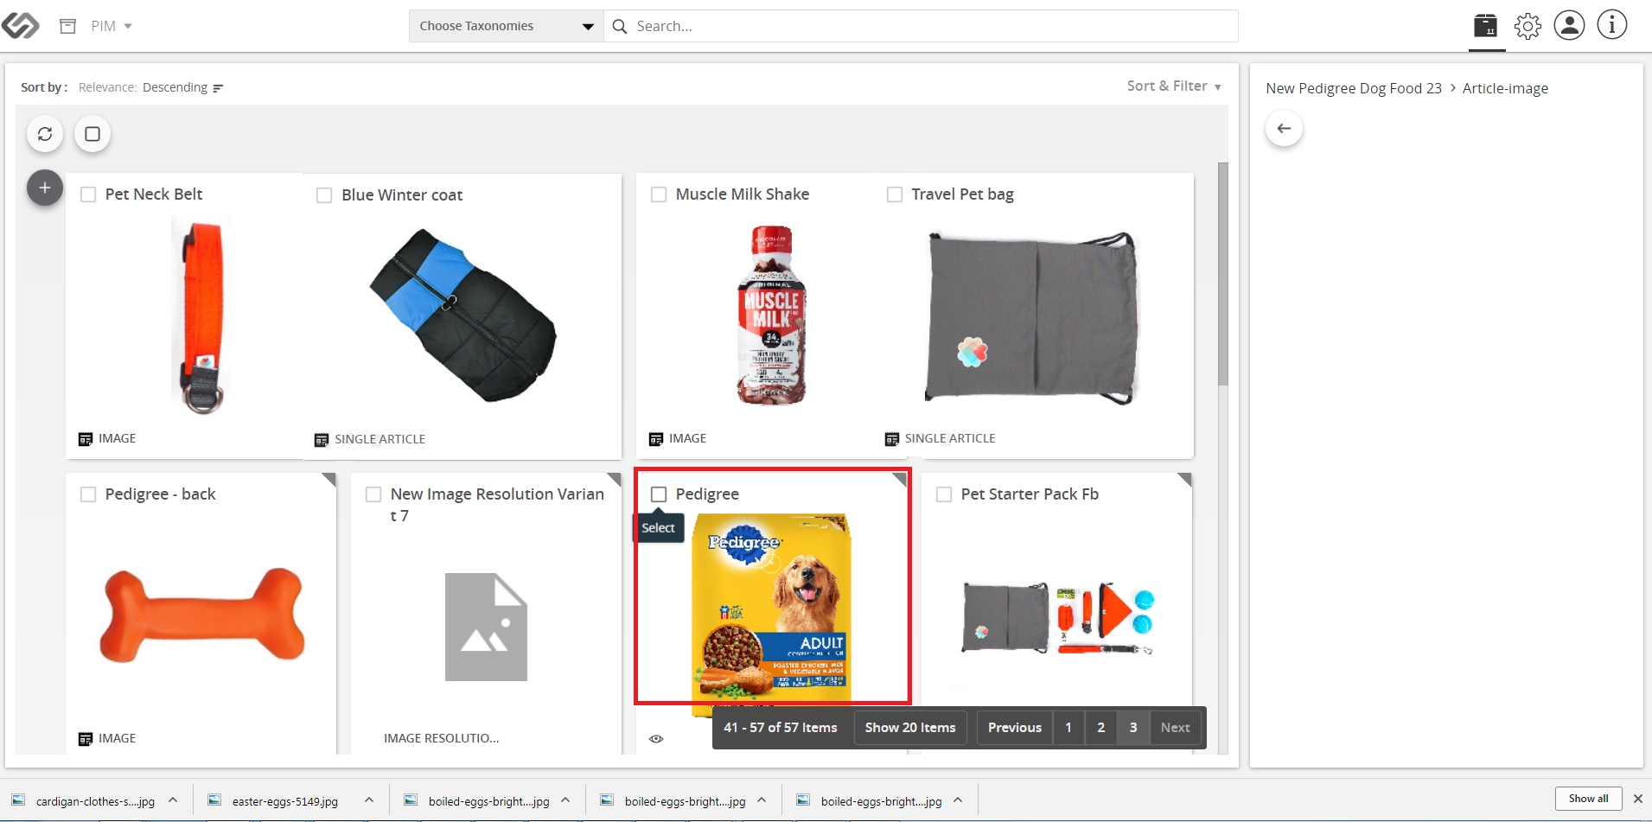This screenshot has height=822, width=1652.
Task: Open the settings gear icon
Action: pos(1528,26)
